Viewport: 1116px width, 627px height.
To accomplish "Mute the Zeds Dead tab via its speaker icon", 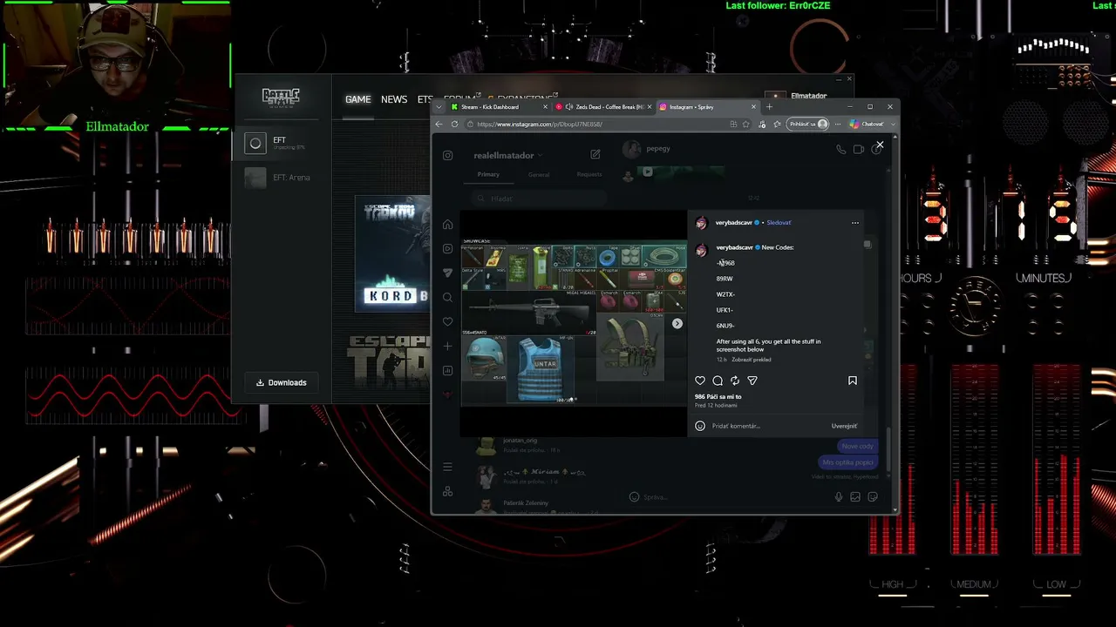I will (x=569, y=107).
